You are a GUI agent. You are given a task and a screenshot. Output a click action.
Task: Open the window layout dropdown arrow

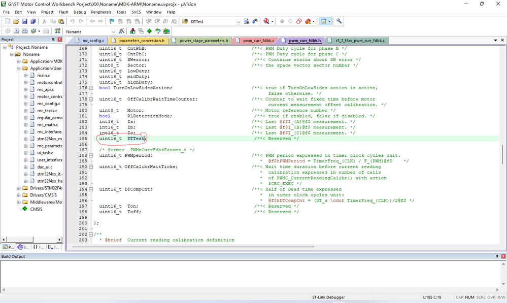pyautogui.click(x=329, y=21)
